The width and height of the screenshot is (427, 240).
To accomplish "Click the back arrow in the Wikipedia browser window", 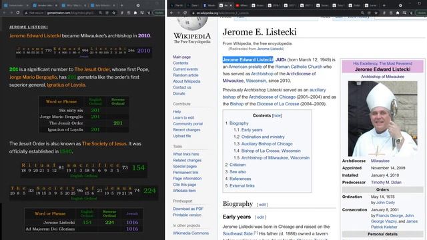I will (x=171, y=13).
